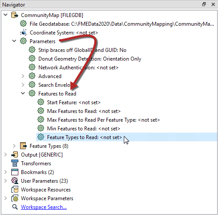Select 'Network Authentication: <not set>' row
Image resolution: width=218 pixels, height=215 pixels.
(78, 68)
